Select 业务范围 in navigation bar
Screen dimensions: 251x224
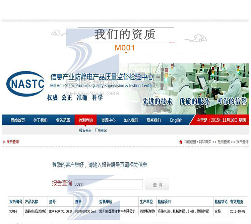point(63,120)
